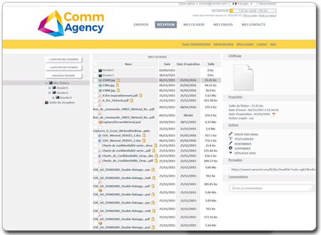Open the Super Administration link
Viewport: 321px width, 235px height.
coord(196,44)
